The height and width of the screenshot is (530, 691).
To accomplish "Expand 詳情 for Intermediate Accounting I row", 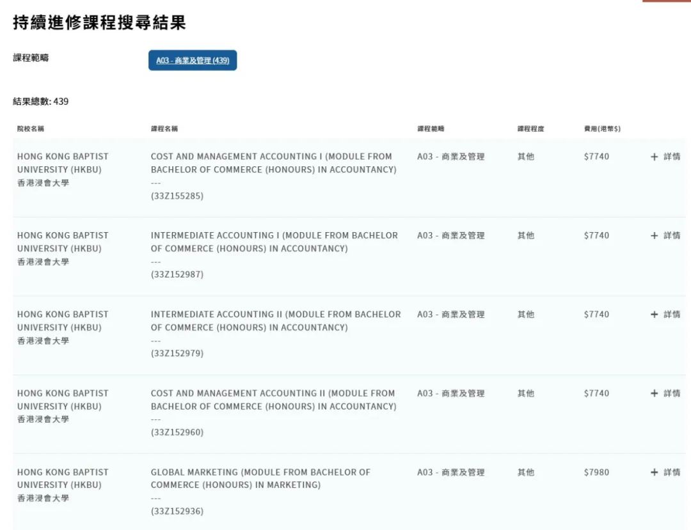I will pyautogui.click(x=665, y=235).
